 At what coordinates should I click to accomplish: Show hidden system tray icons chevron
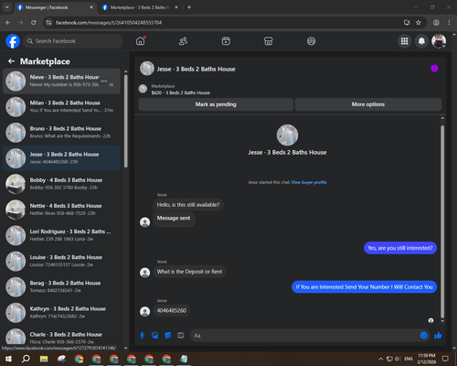click(x=380, y=359)
